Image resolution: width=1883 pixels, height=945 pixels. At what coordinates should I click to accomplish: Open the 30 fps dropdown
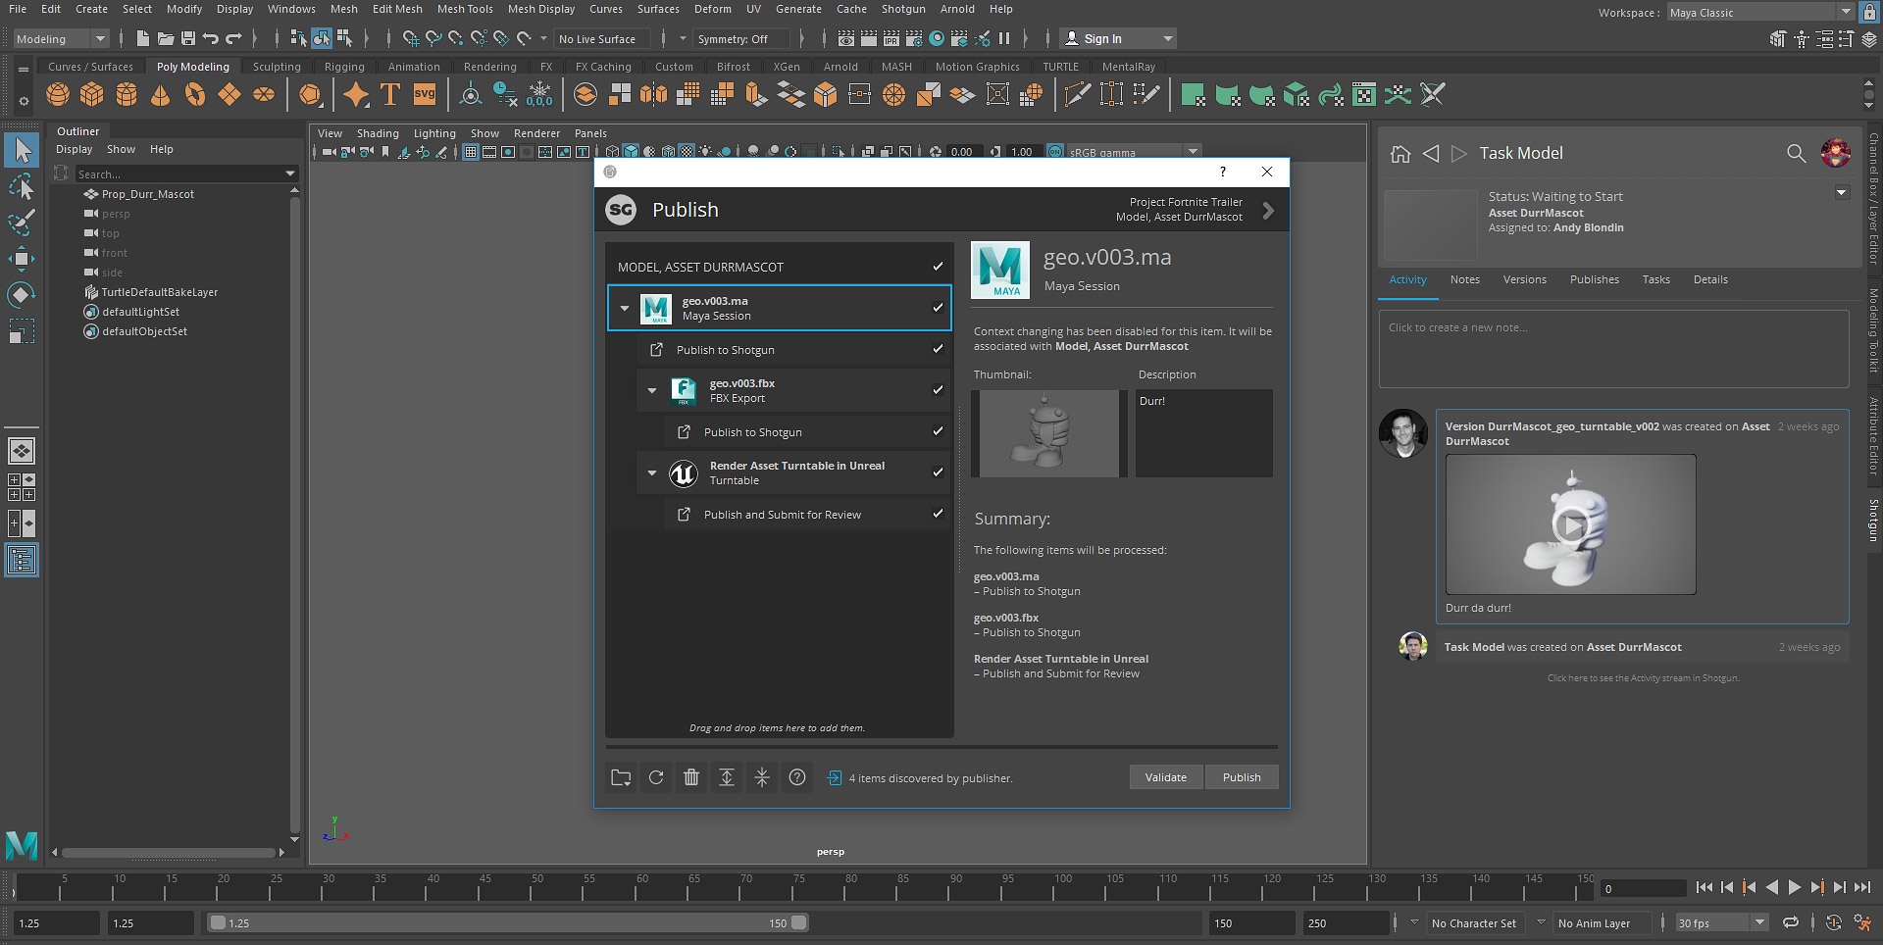[1721, 922]
